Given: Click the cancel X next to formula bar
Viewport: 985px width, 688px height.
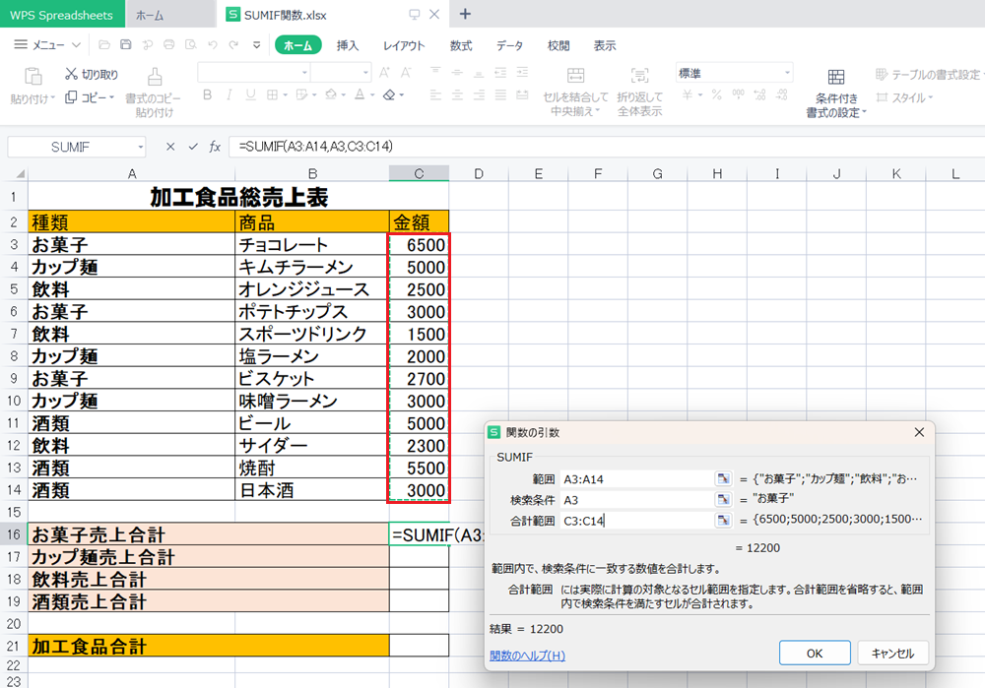Looking at the screenshot, I should [170, 147].
